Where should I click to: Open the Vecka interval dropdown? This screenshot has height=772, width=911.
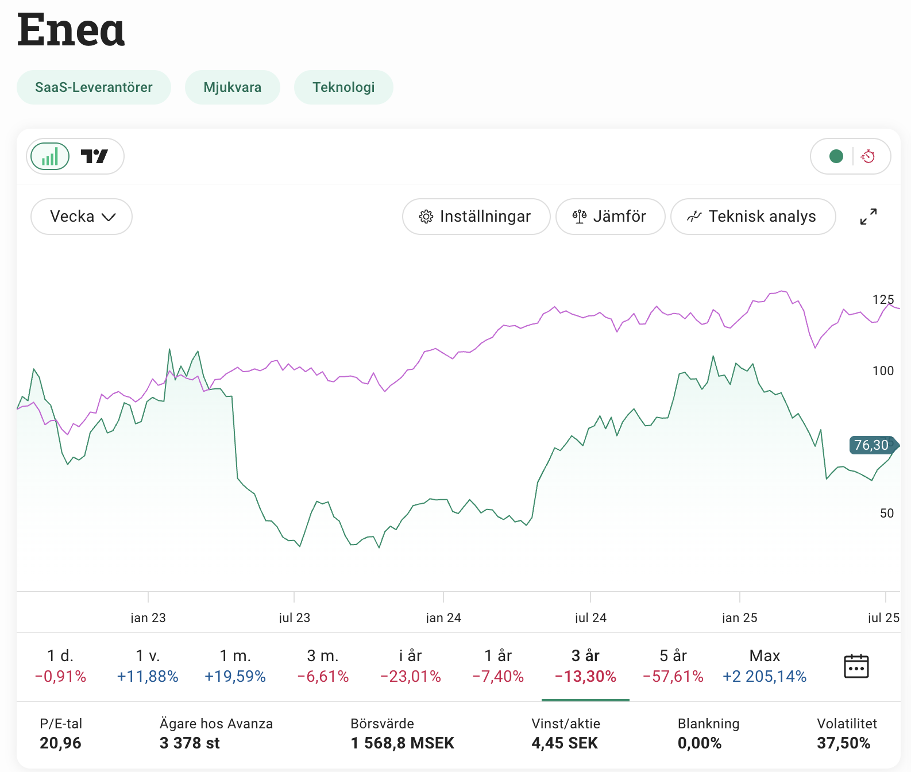81,217
